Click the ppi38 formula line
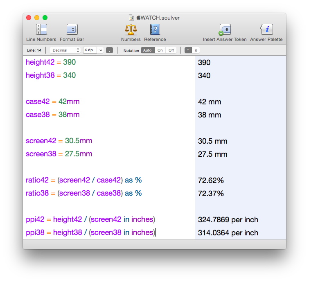309x282 pixels. 90,232
